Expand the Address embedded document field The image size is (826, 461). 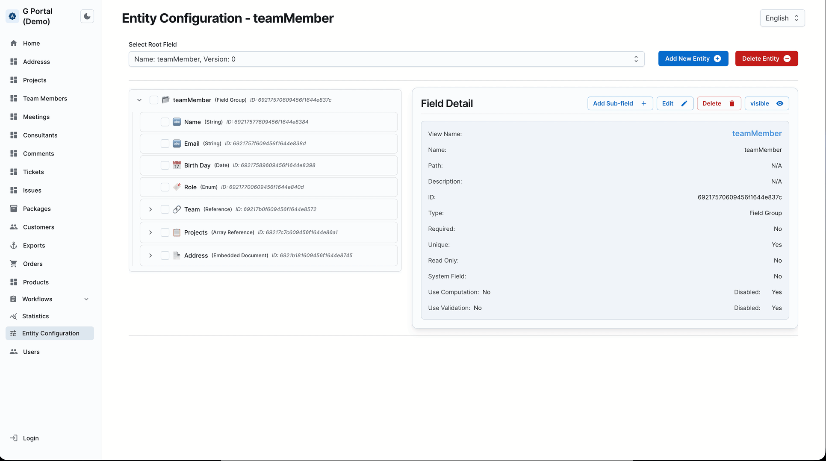150,255
